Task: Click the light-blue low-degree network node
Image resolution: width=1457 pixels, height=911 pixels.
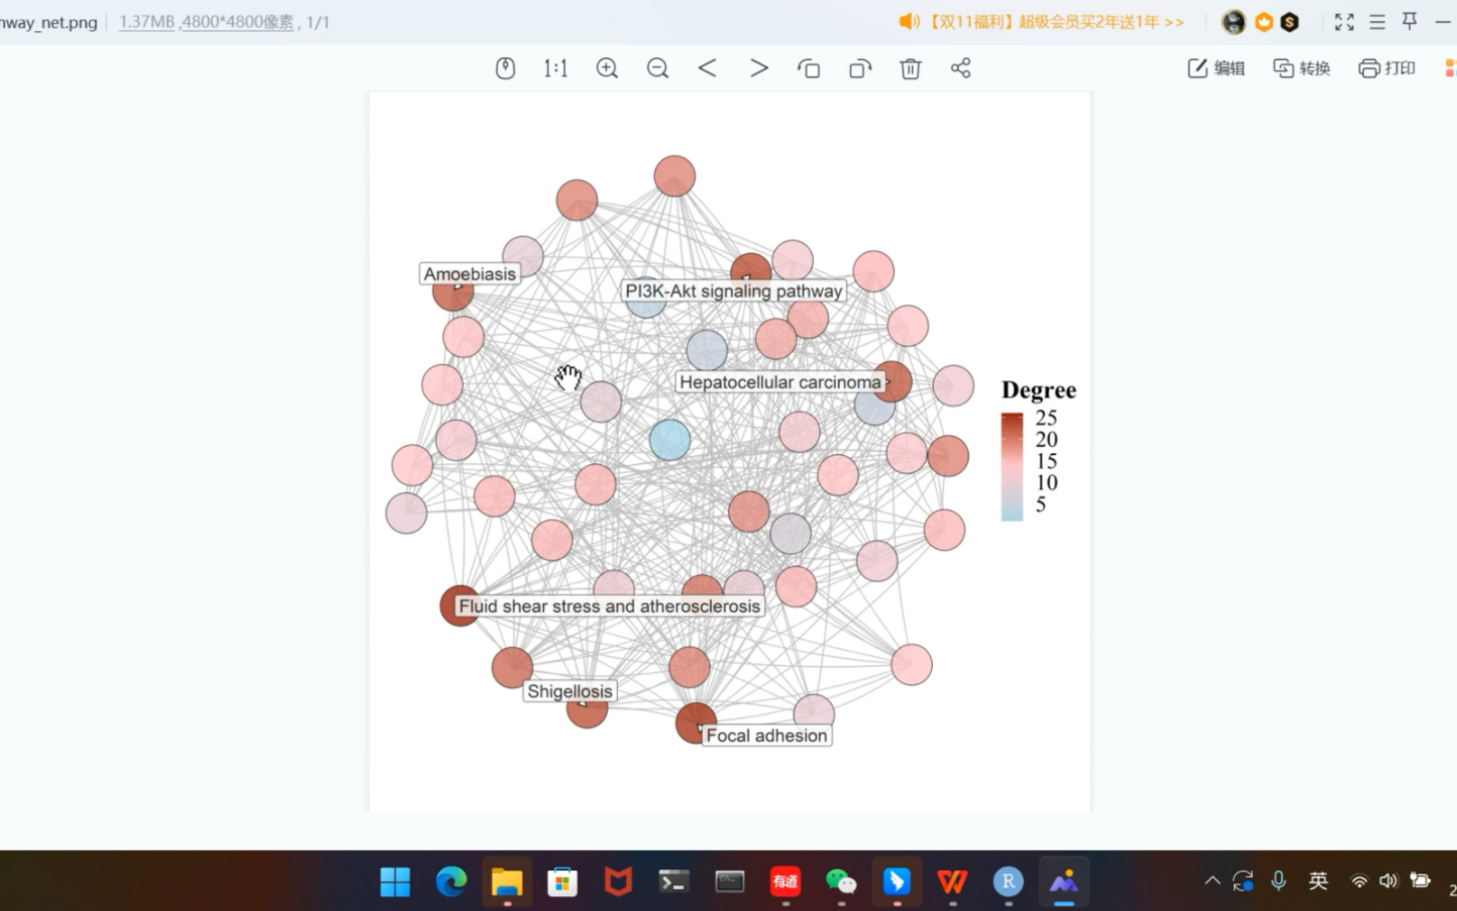Action: point(670,439)
